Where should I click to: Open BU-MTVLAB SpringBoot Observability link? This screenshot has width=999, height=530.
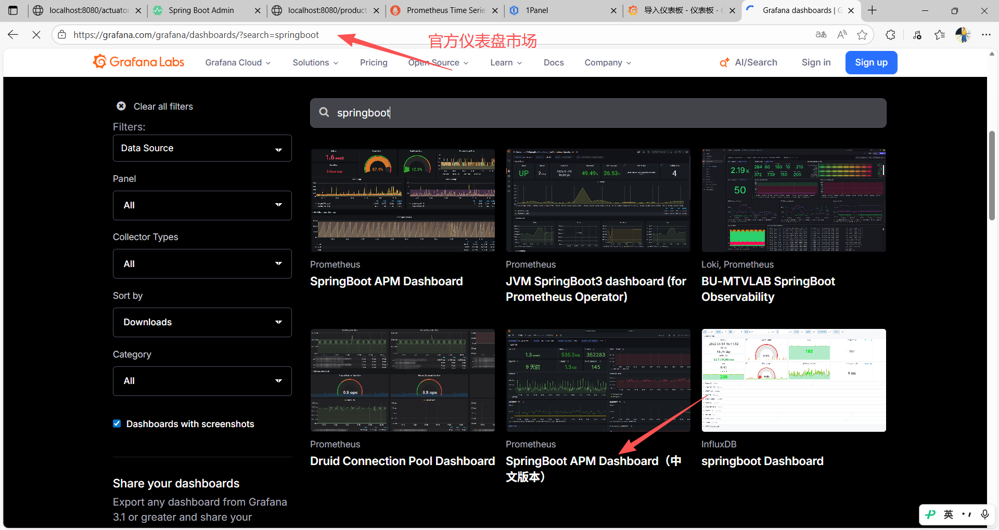768,289
